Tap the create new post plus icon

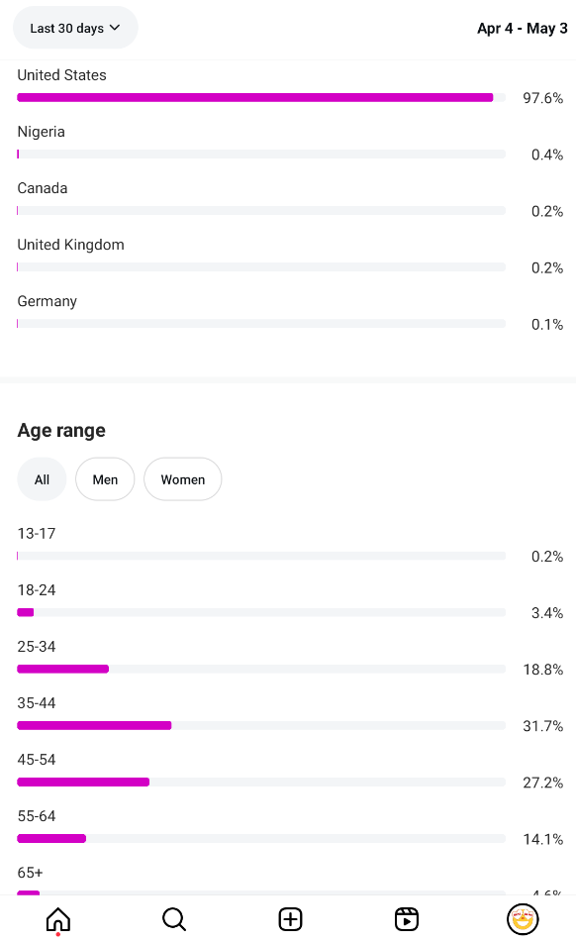pyautogui.click(x=290, y=919)
